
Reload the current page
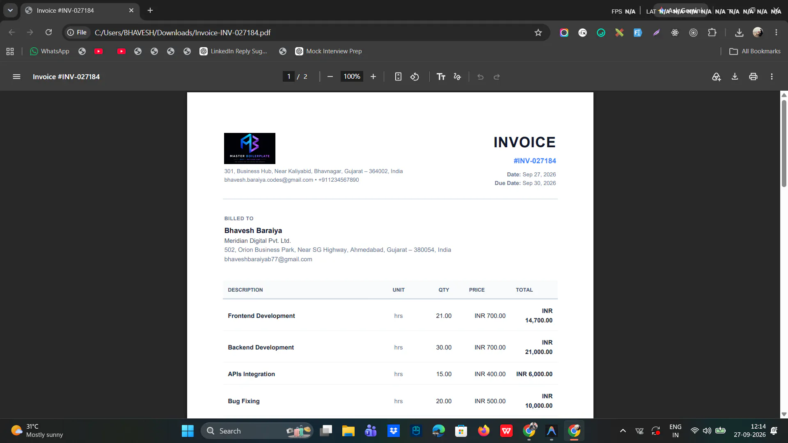(x=48, y=32)
